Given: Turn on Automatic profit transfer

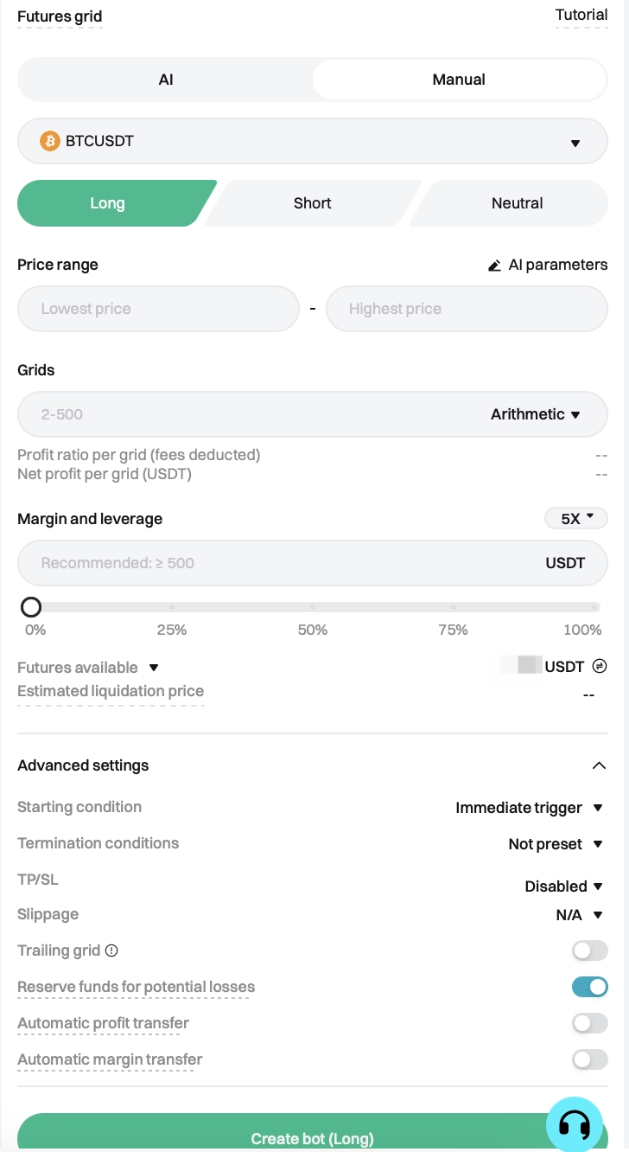Looking at the screenshot, I should coord(590,1023).
